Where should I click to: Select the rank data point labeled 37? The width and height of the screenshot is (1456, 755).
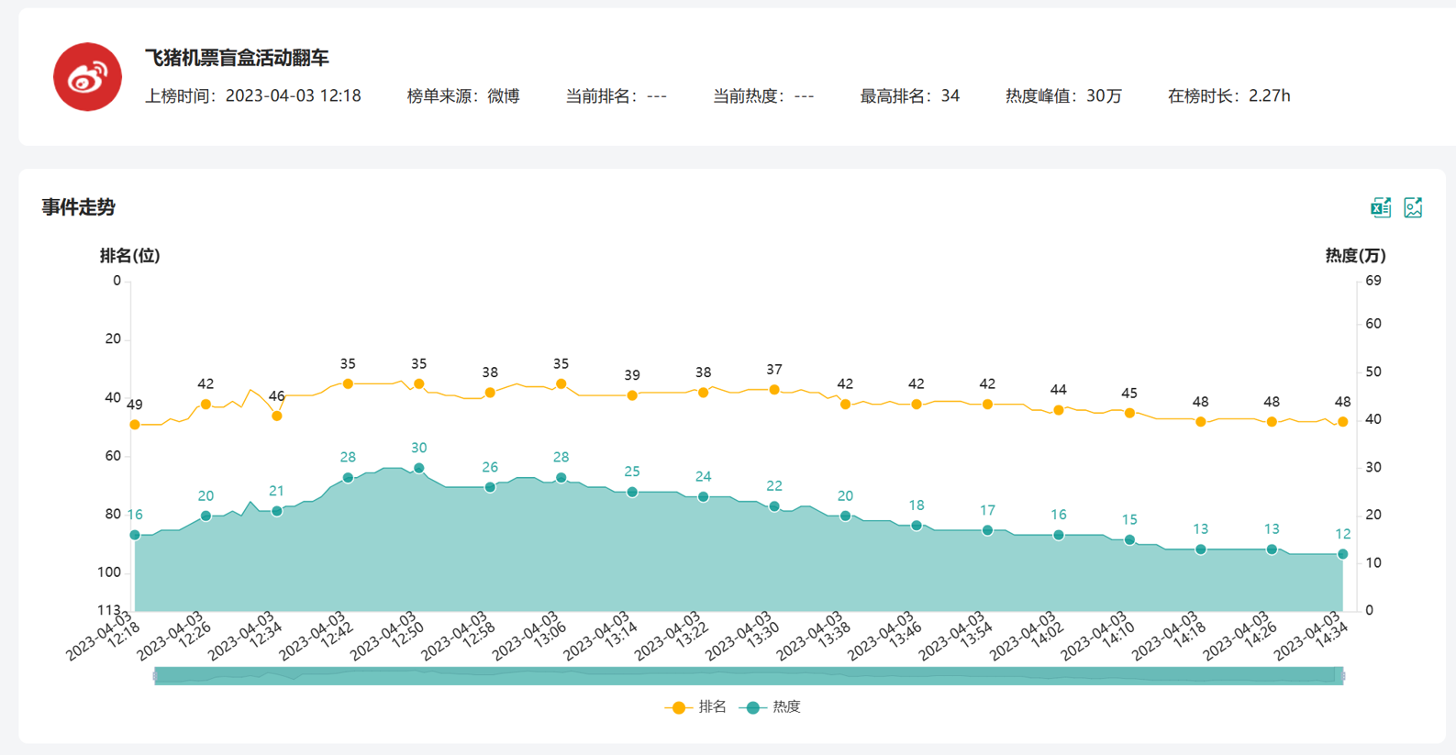(774, 390)
